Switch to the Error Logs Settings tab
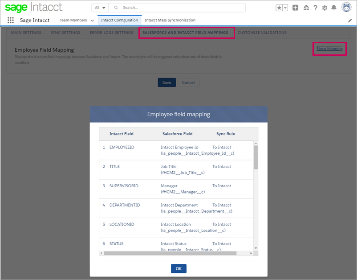The width and height of the screenshot is (357, 280). (x=111, y=33)
